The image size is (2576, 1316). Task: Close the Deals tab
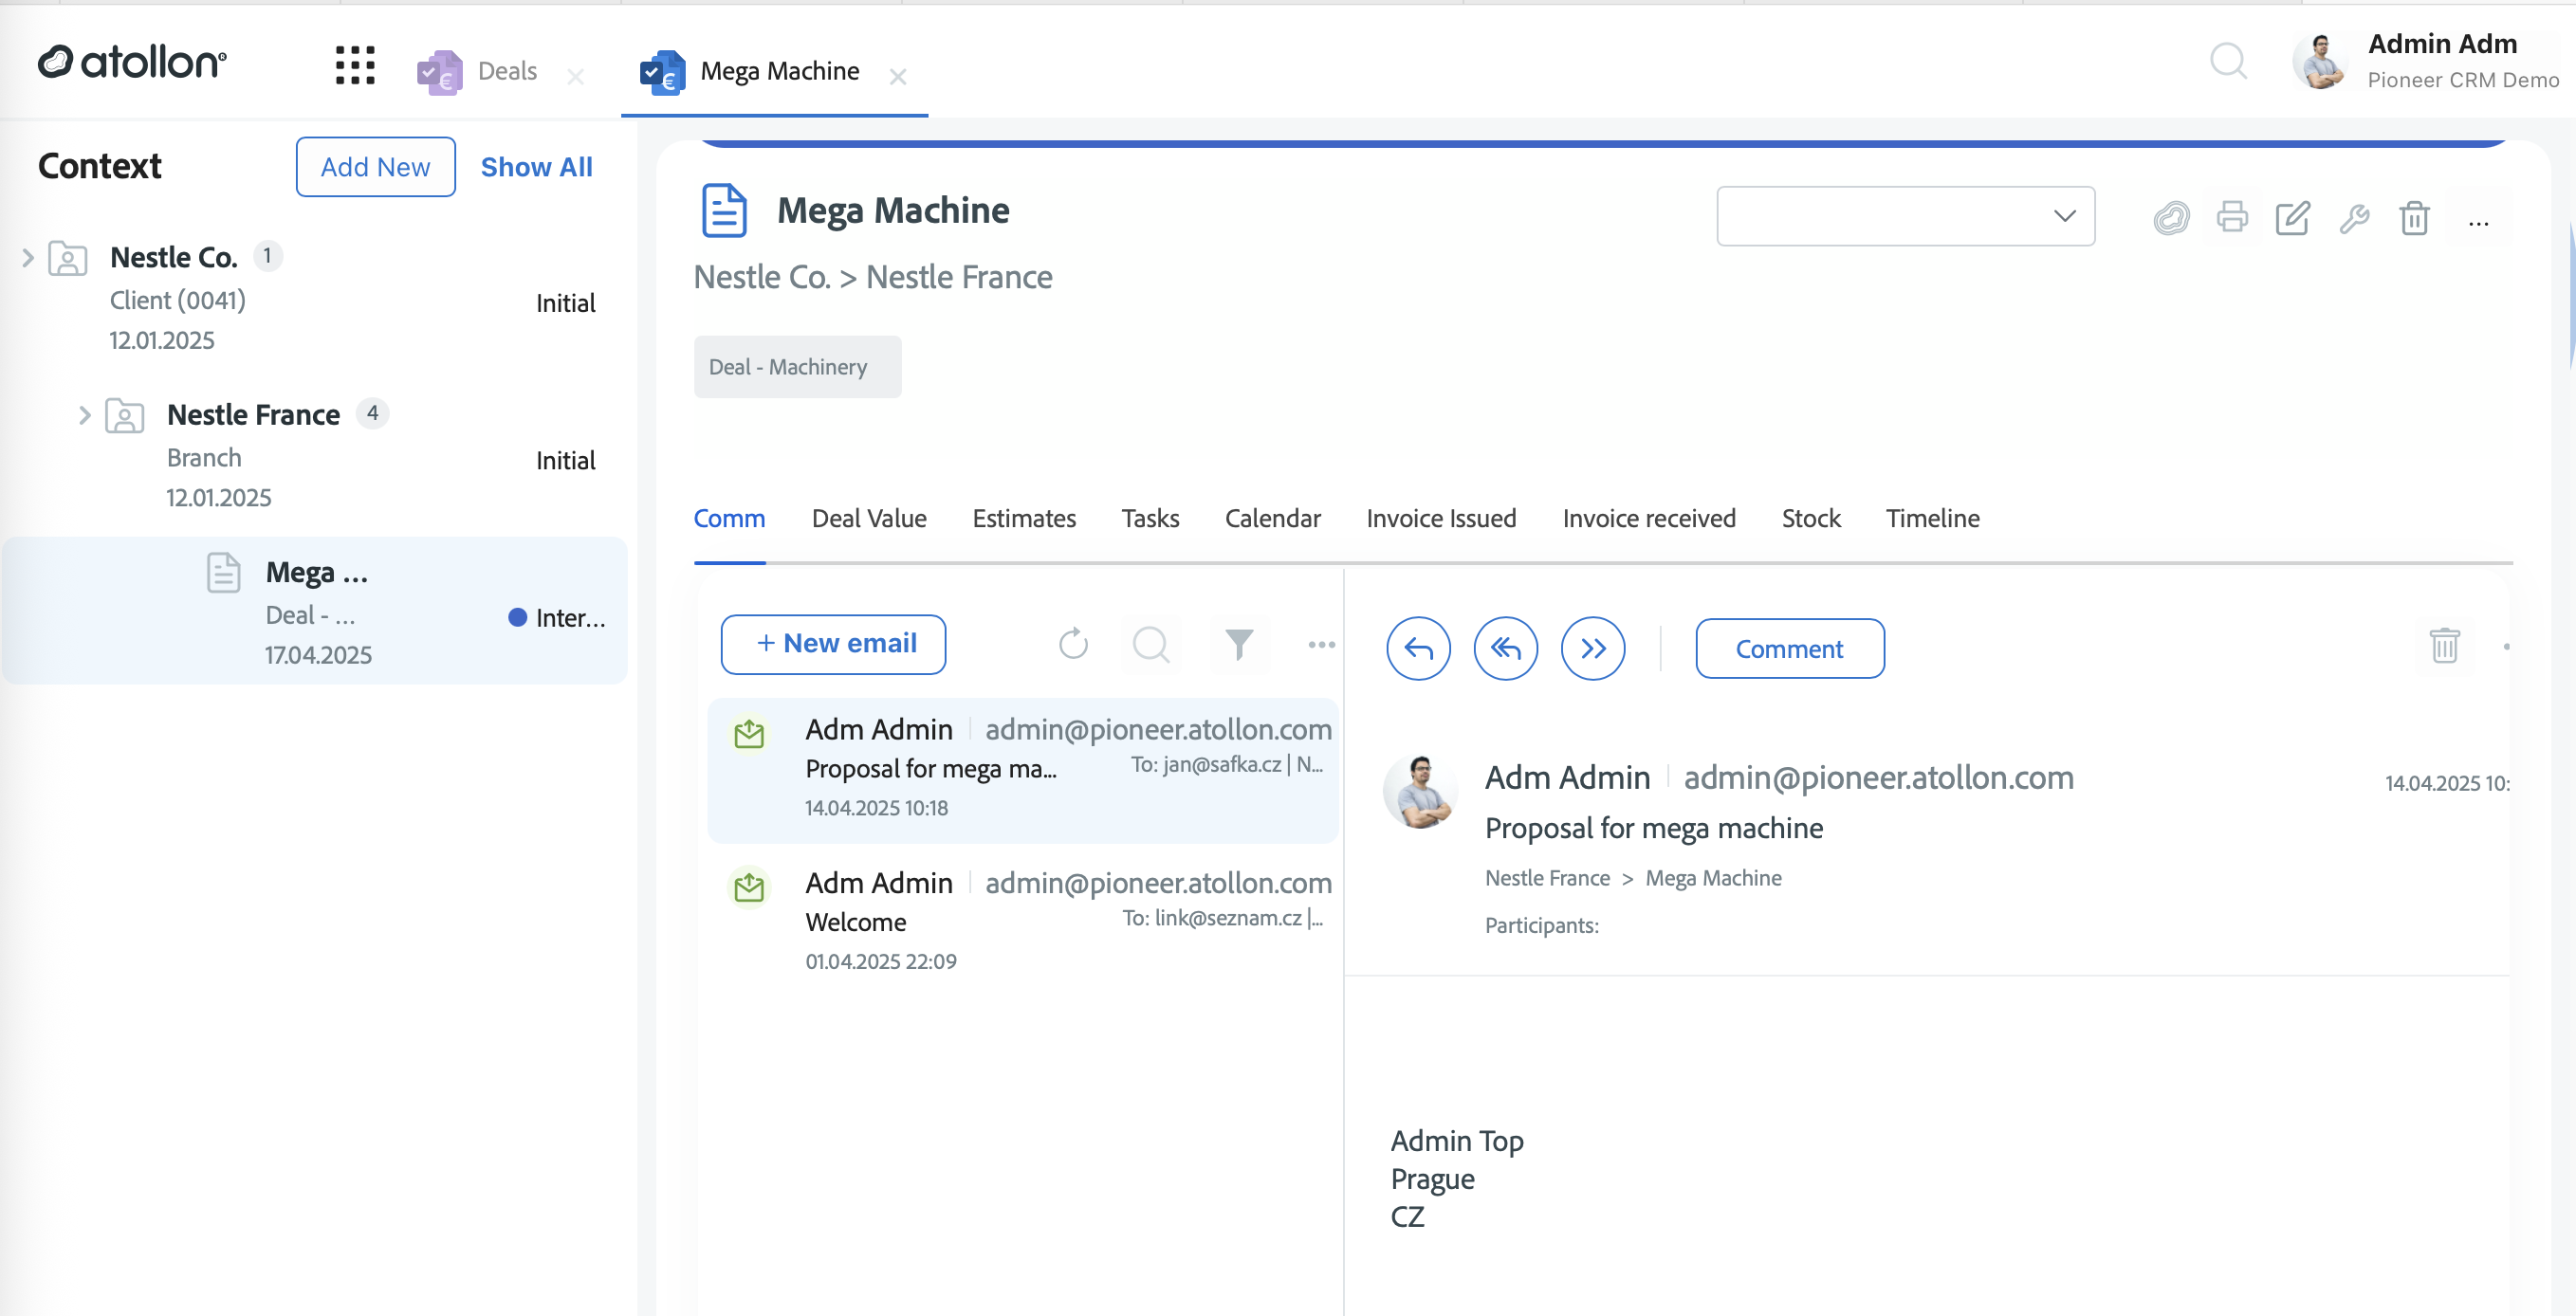pos(575,76)
